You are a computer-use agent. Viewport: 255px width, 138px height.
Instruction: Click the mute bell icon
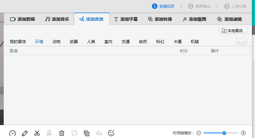[49, 133]
